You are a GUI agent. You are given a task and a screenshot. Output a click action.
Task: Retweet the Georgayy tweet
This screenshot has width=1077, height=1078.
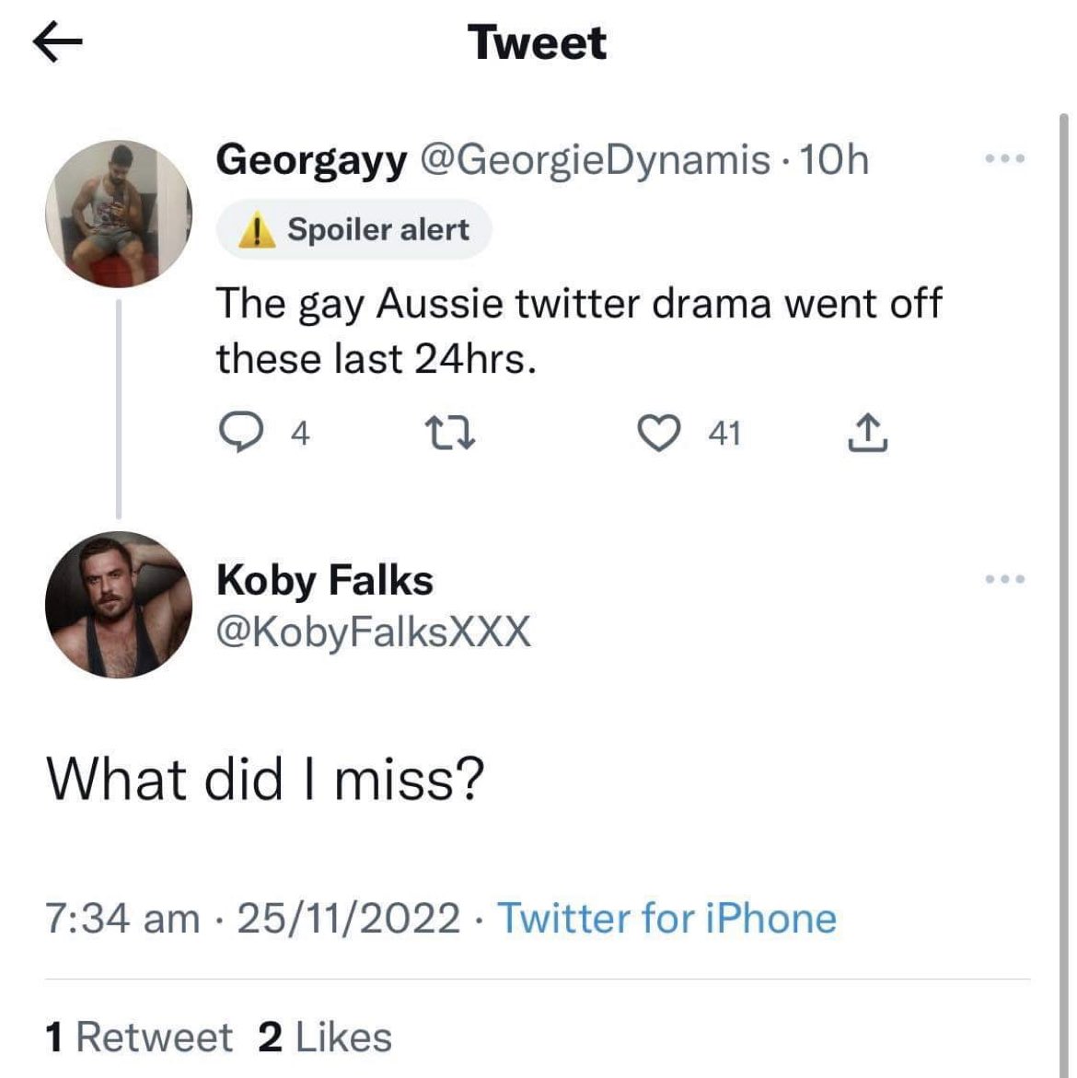[x=449, y=433]
